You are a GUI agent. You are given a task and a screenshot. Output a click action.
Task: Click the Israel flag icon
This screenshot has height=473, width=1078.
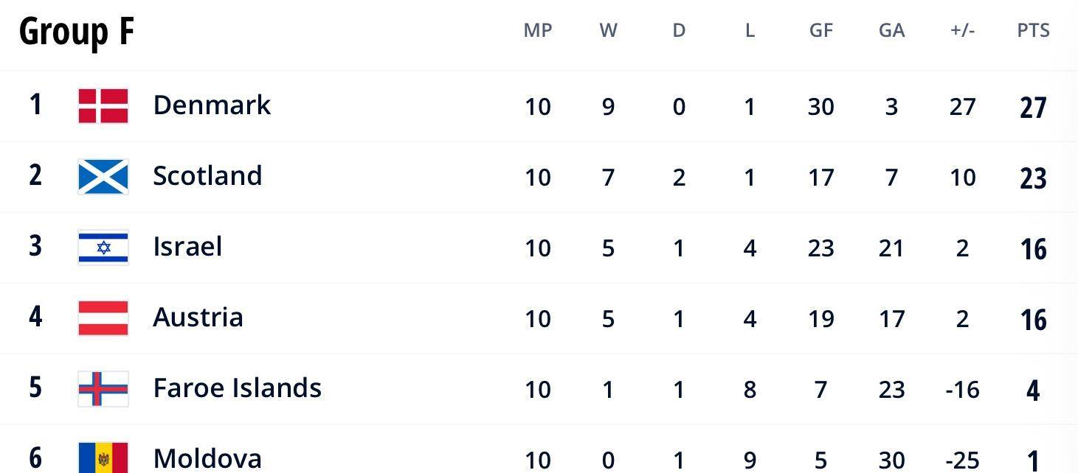[x=103, y=248]
